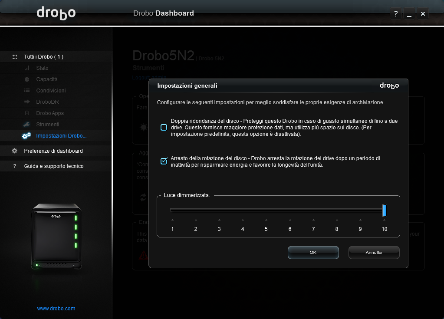The width and height of the screenshot is (444, 319).
Task: Disable Arresto della rotazione del disco checkbox
Action: (164, 161)
